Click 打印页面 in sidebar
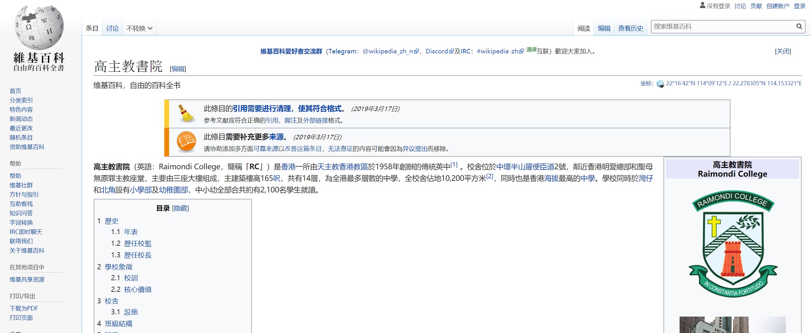 coord(21,318)
